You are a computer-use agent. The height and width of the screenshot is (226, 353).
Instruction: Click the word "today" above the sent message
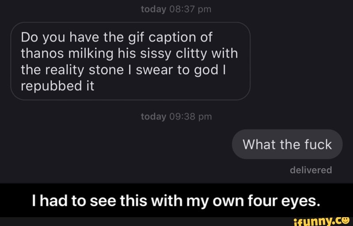pyautogui.click(x=153, y=117)
